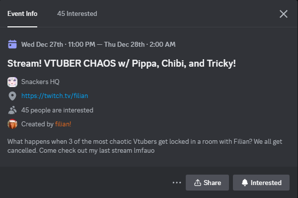The width and height of the screenshot is (298, 198).
Task: Click the people group icon
Action: (12, 110)
